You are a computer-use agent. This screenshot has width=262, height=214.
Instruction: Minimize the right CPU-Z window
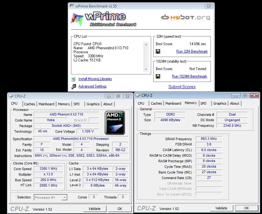[x=236, y=96]
